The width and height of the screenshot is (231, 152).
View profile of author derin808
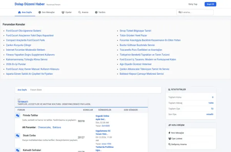click(x=105, y=126)
